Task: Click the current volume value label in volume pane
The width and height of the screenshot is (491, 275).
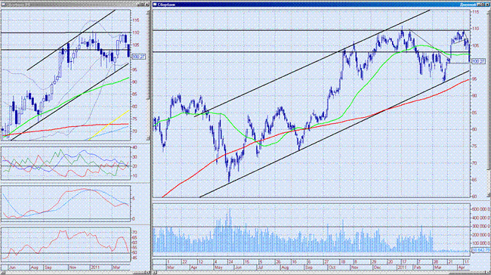Action: pyautogui.click(x=480, y=250)
